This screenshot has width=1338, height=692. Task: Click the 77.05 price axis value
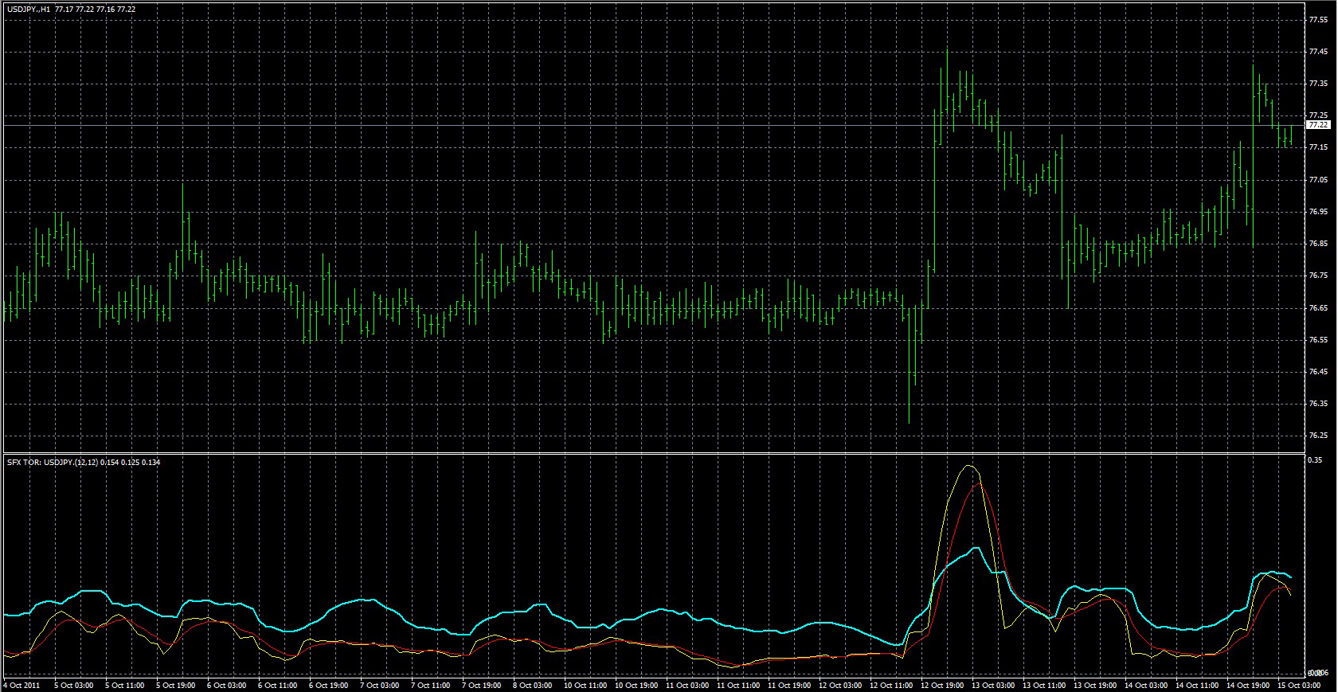[x=1318, y=180]
